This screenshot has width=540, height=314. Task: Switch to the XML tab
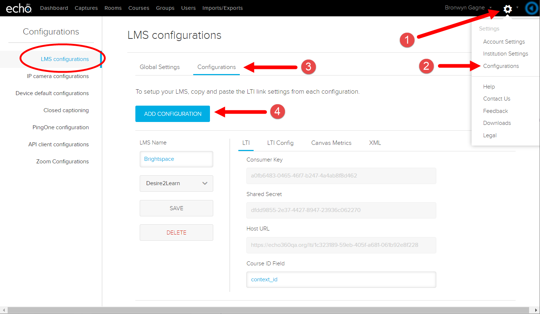pos(375,143)
